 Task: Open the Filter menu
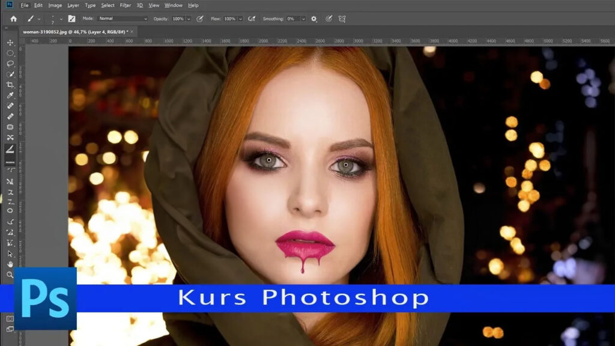coord(125,5)
